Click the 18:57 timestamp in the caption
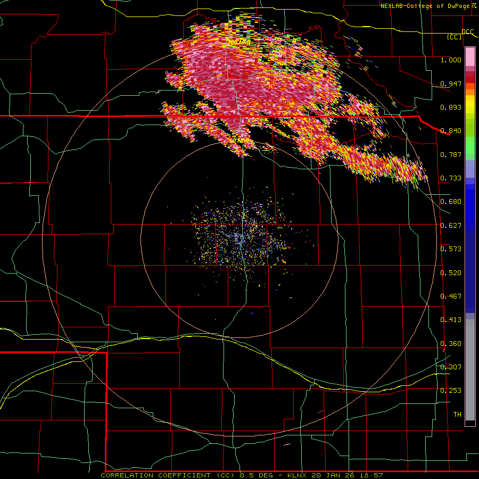 pos(372,475)
